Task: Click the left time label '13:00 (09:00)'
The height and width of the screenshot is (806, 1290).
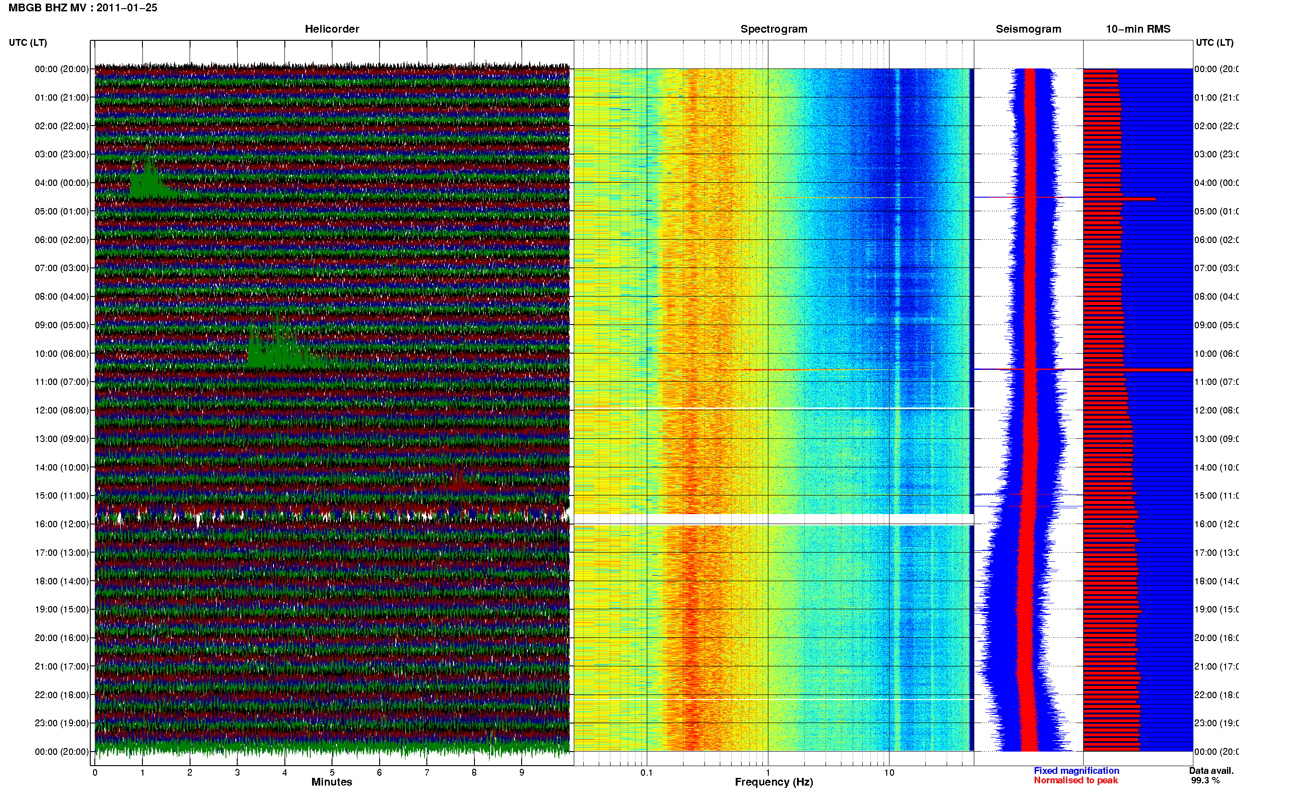Action: click(62, 439)
